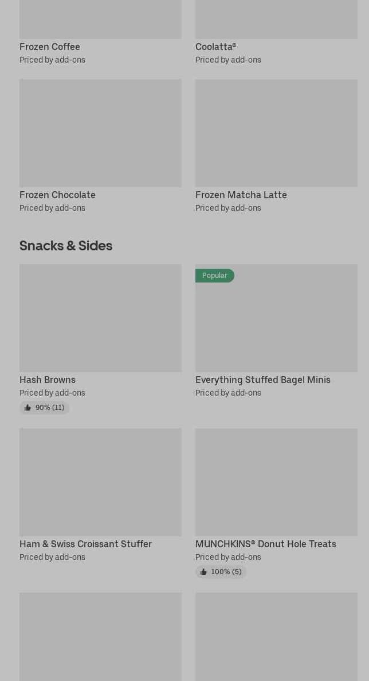Click the Frozen Chocolate item name

(57, 195)
